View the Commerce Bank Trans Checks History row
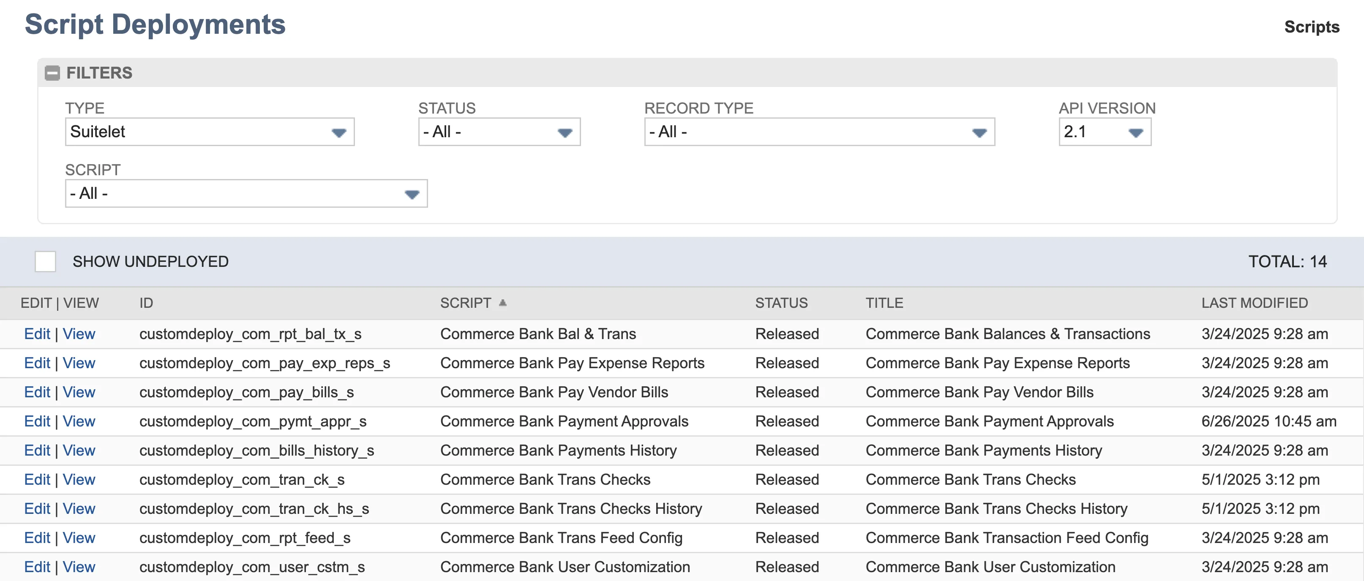 (x=79, y=508)
